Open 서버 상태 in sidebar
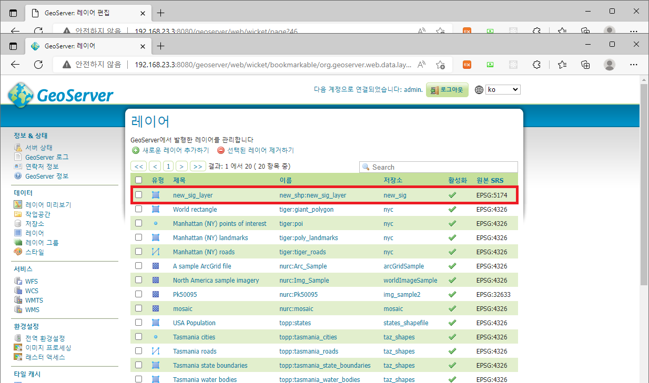 pyautogui.click(x=39, y=148)
